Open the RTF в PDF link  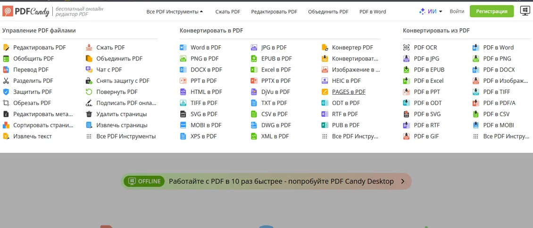(345, 114)
